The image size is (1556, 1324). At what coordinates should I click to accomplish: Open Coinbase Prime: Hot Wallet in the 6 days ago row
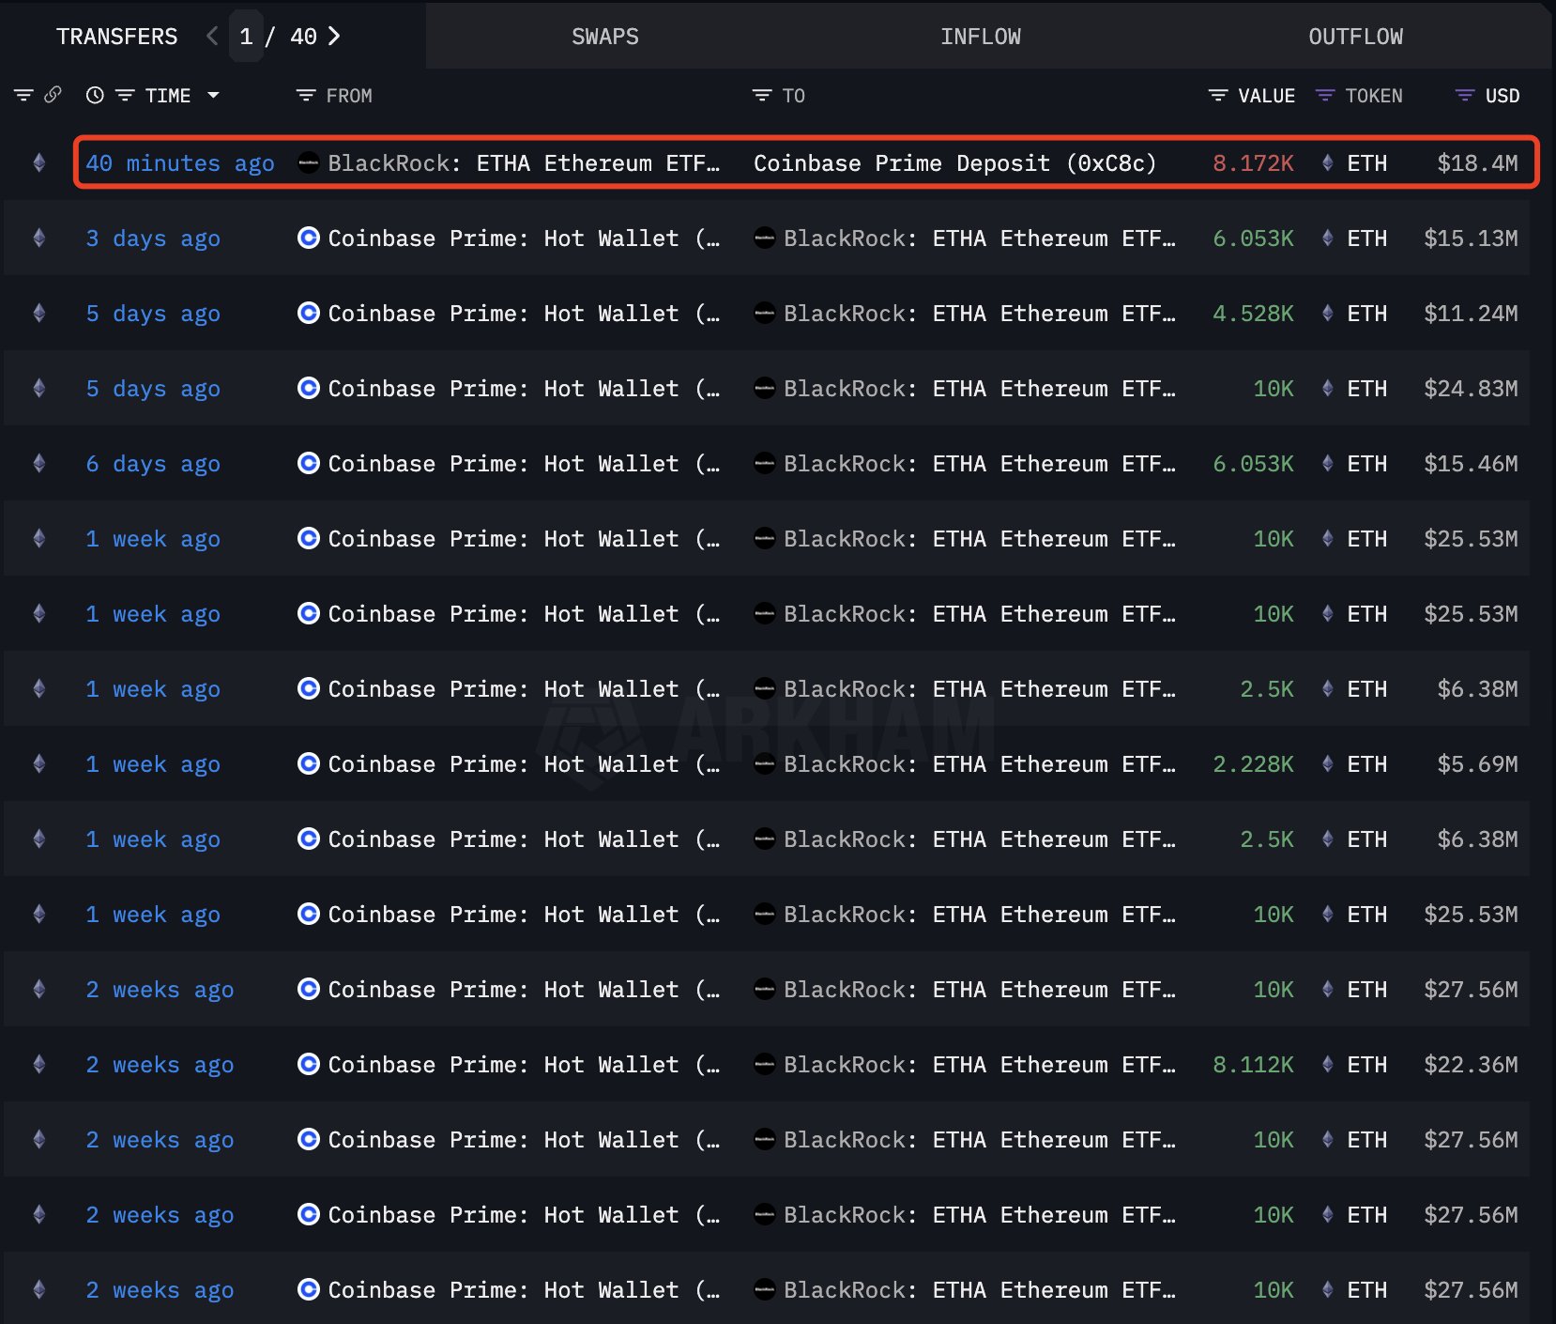tap(524, 464)
